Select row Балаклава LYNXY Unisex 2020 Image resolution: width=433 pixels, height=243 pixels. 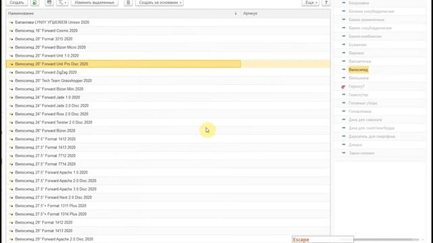[x=168, y=22]
